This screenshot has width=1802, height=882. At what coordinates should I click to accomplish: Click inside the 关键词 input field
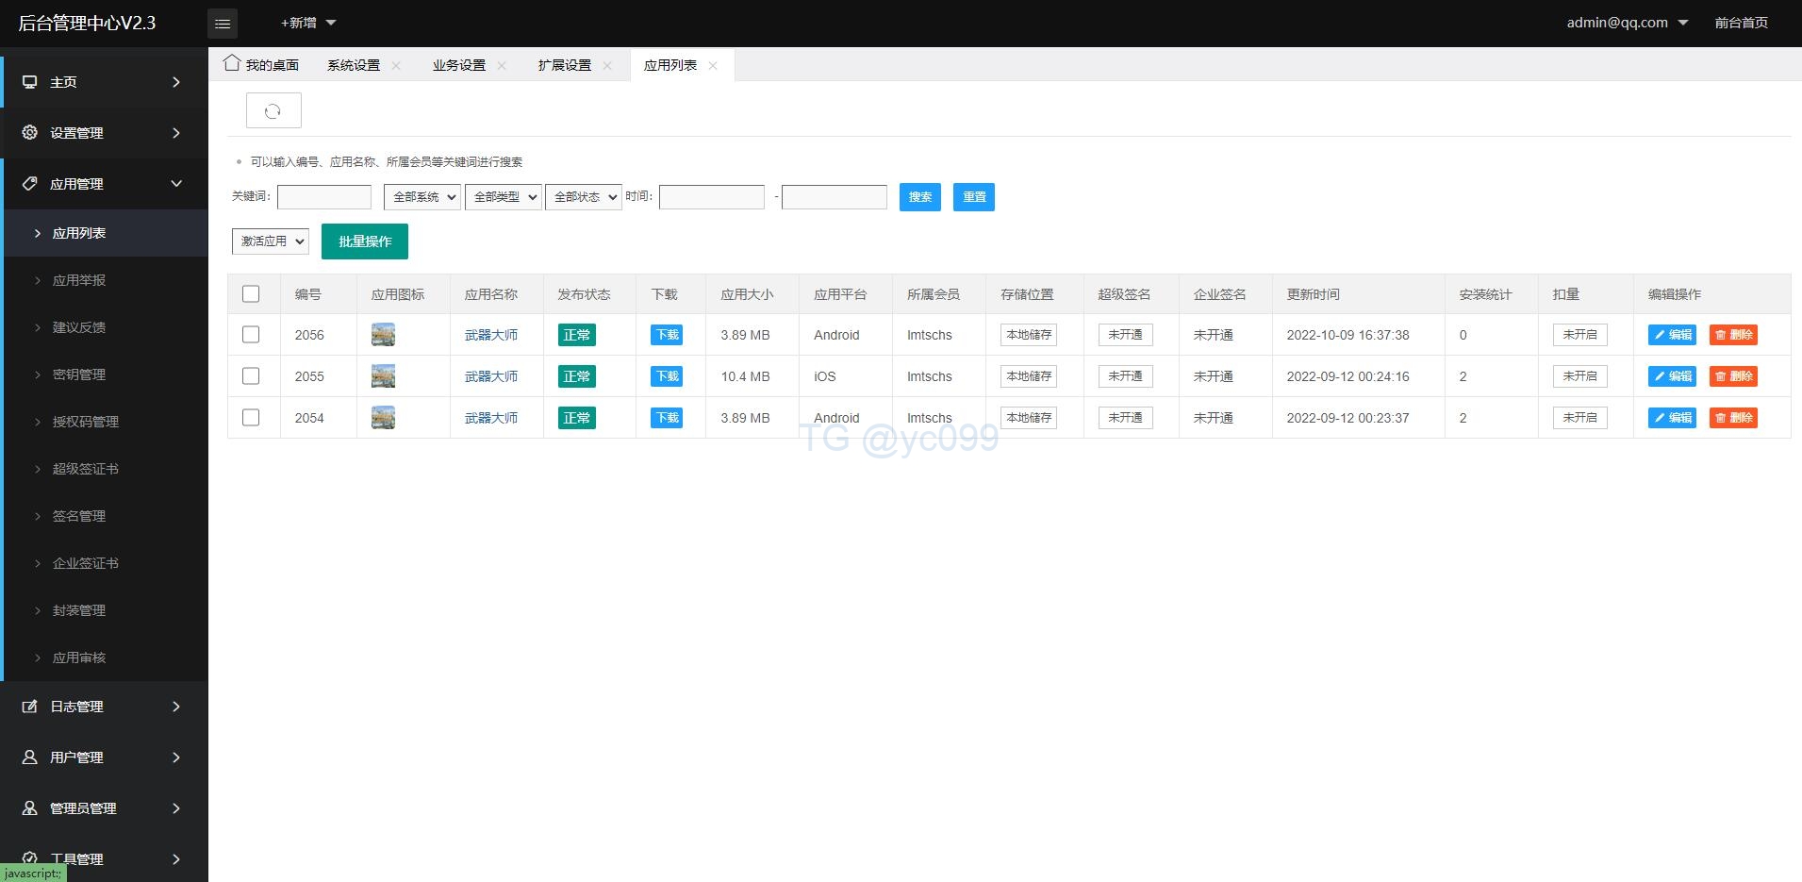323,196
